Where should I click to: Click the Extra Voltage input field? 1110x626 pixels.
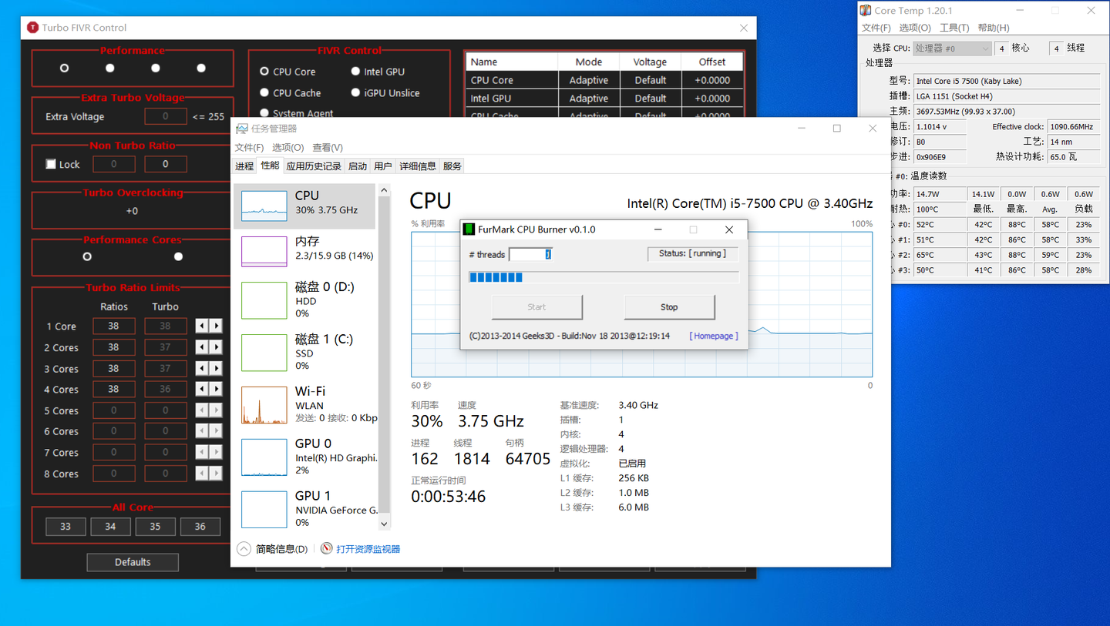(166, 117)
